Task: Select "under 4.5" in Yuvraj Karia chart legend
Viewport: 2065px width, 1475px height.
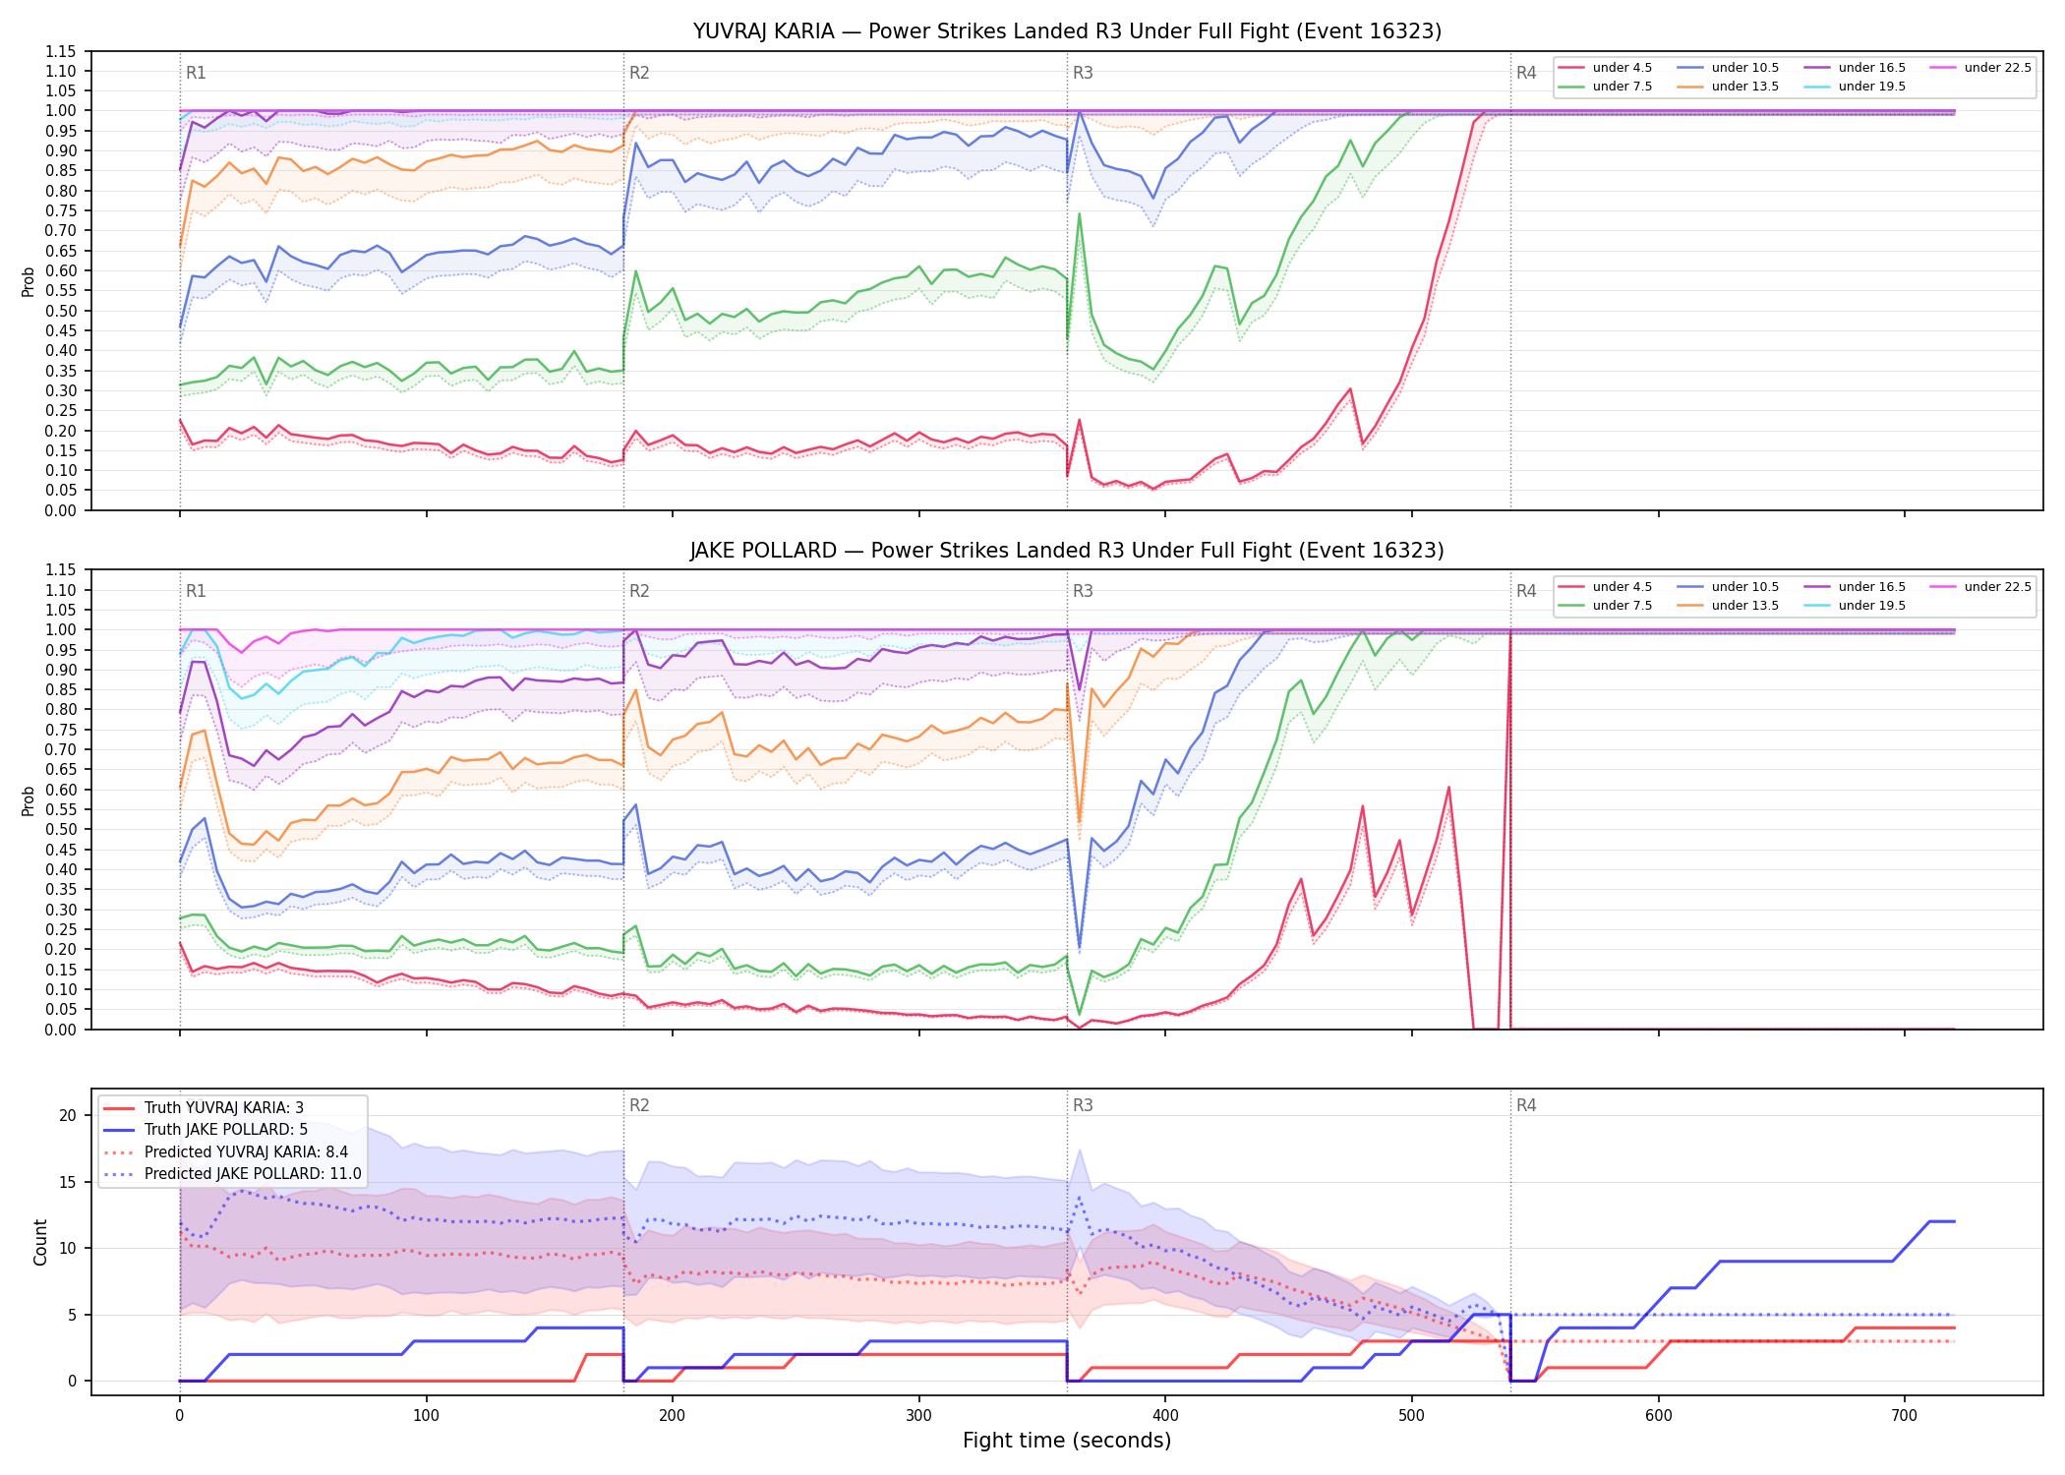Action: (x=1606, y=68)
